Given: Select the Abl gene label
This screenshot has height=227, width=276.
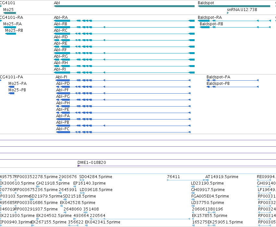Looking at the screenshot, I should tap(57, 3).
